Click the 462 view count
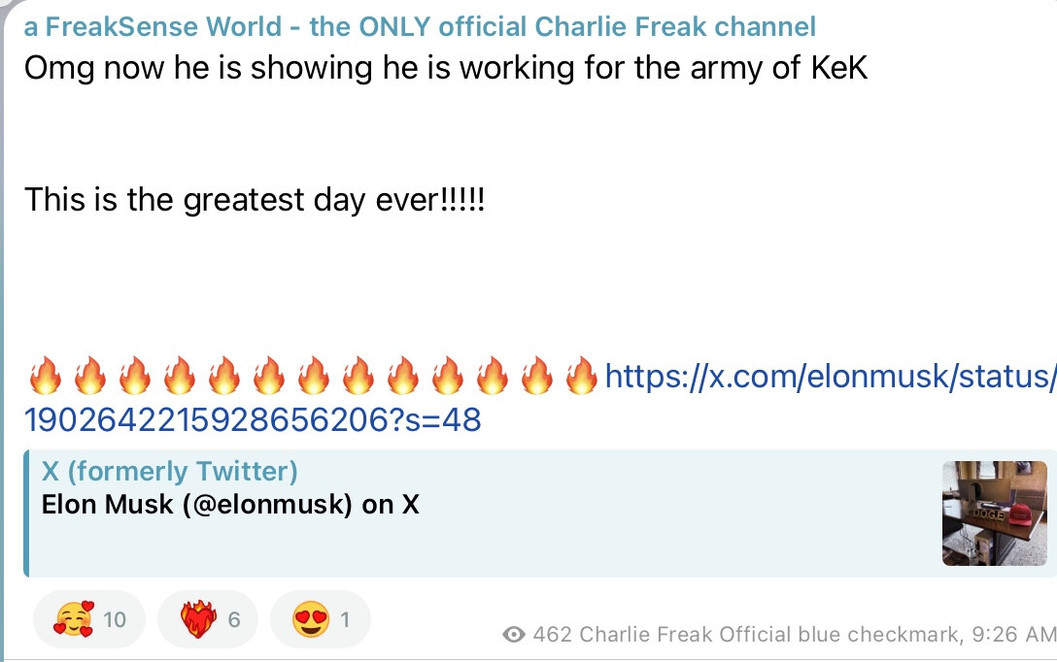 pos(553,635)
